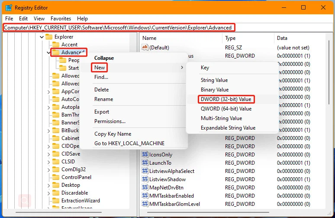Click the MapNetDrvBtn DWORD icon
This screenshot has height=218, width=335.
click(145, 187)
